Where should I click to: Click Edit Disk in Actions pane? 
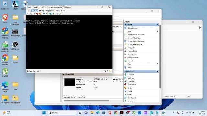tap(131, 48)
